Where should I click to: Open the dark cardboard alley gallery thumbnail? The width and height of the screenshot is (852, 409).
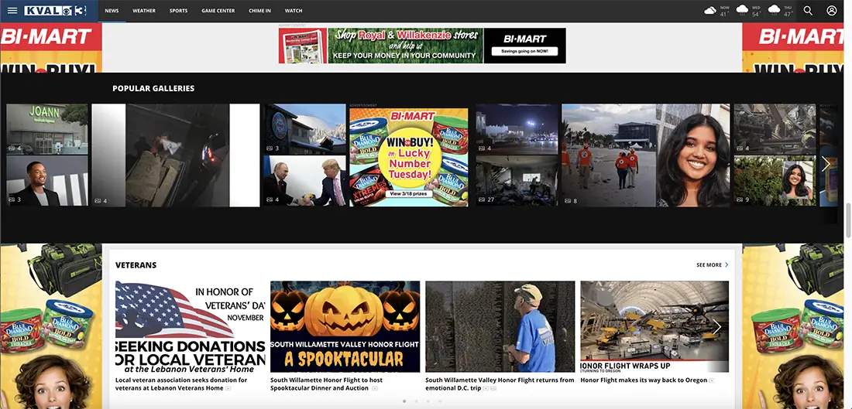176,155
